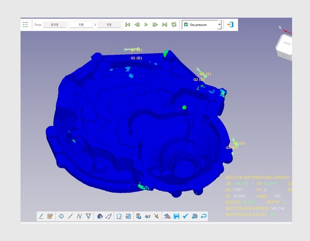The width and height of the screenshot is (310, 241).
Task: Click the orange axis trim icon
Action: (156, 216)
